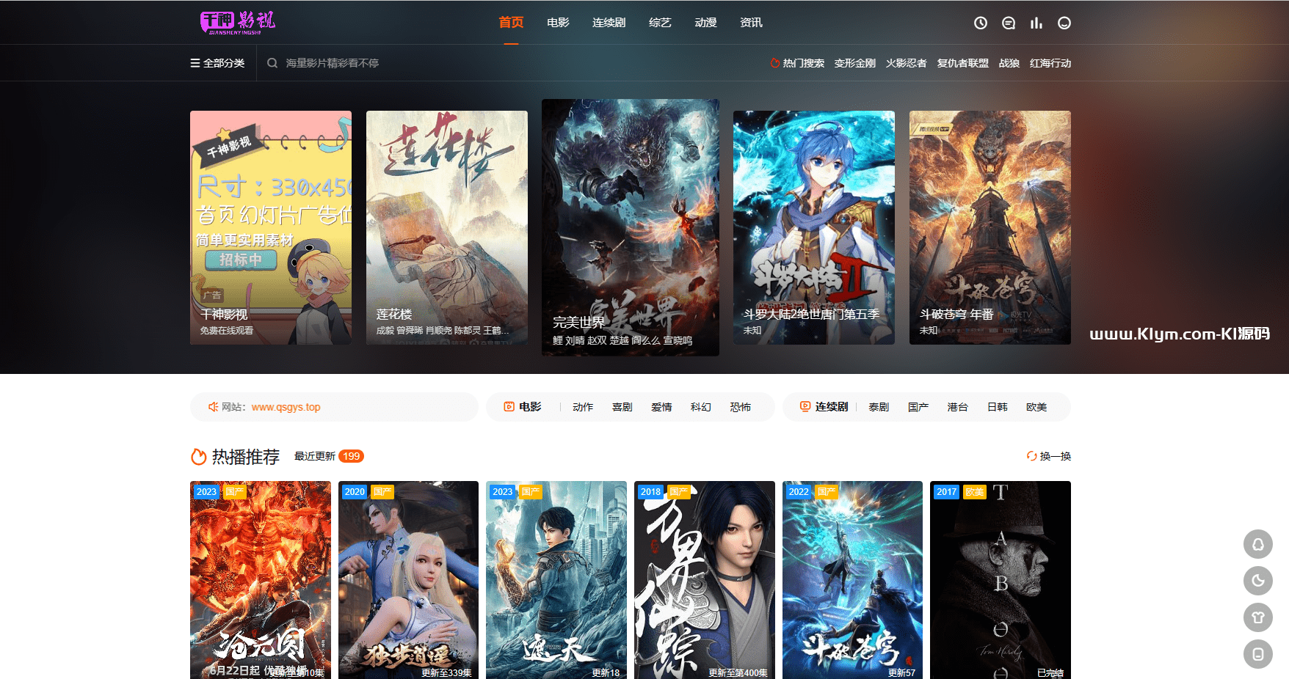
Task: Open the user smiley account icon
Action: (1064, 23)
